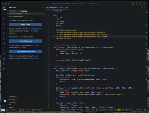Viewport: 149px width, 113px height.
Task: Click Clone Repository button
Action: [26, 41]
